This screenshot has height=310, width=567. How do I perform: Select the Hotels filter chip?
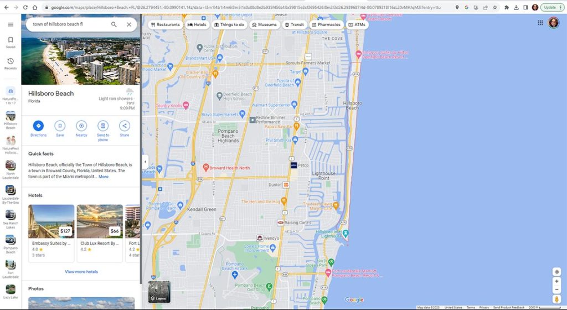tap(197, 24)
